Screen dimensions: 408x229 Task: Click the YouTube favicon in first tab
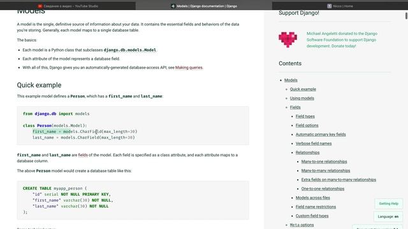pos(40,6)
